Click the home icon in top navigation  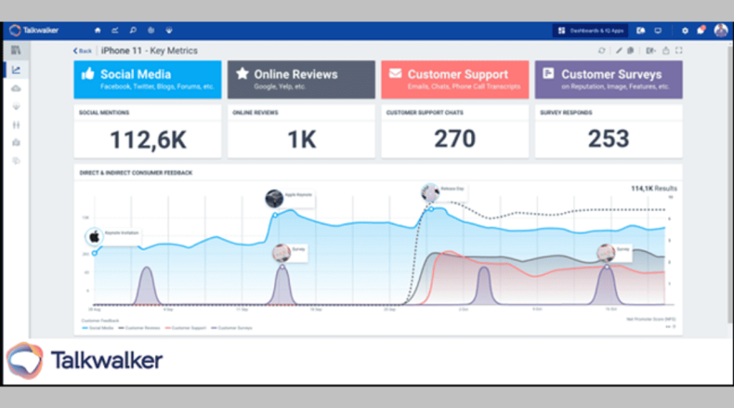(x=97, y=31)
